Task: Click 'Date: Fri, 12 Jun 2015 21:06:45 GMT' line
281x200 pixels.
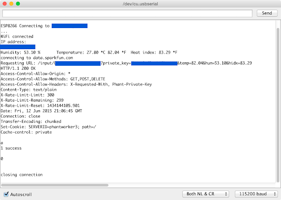Action: pos(41,111)
